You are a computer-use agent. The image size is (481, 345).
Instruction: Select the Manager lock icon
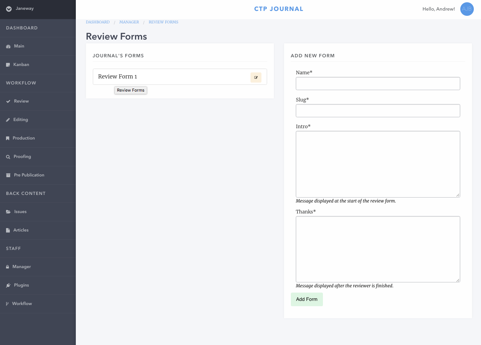click(8, 267)
